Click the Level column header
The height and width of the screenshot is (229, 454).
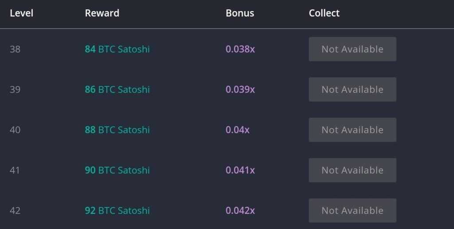[x=21, y=13]
